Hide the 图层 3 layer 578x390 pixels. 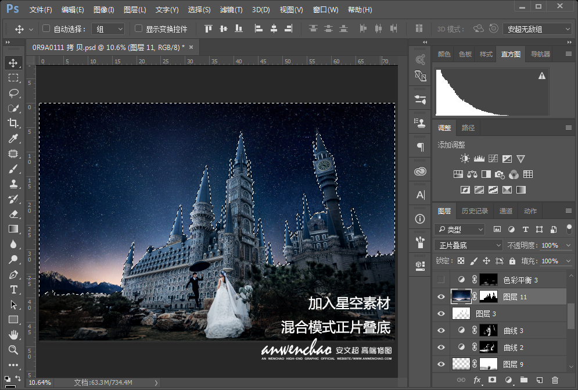(441, 314)
